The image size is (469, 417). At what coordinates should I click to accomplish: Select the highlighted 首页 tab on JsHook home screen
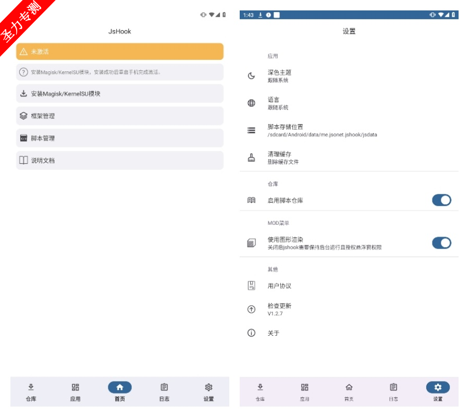[120, 392]
